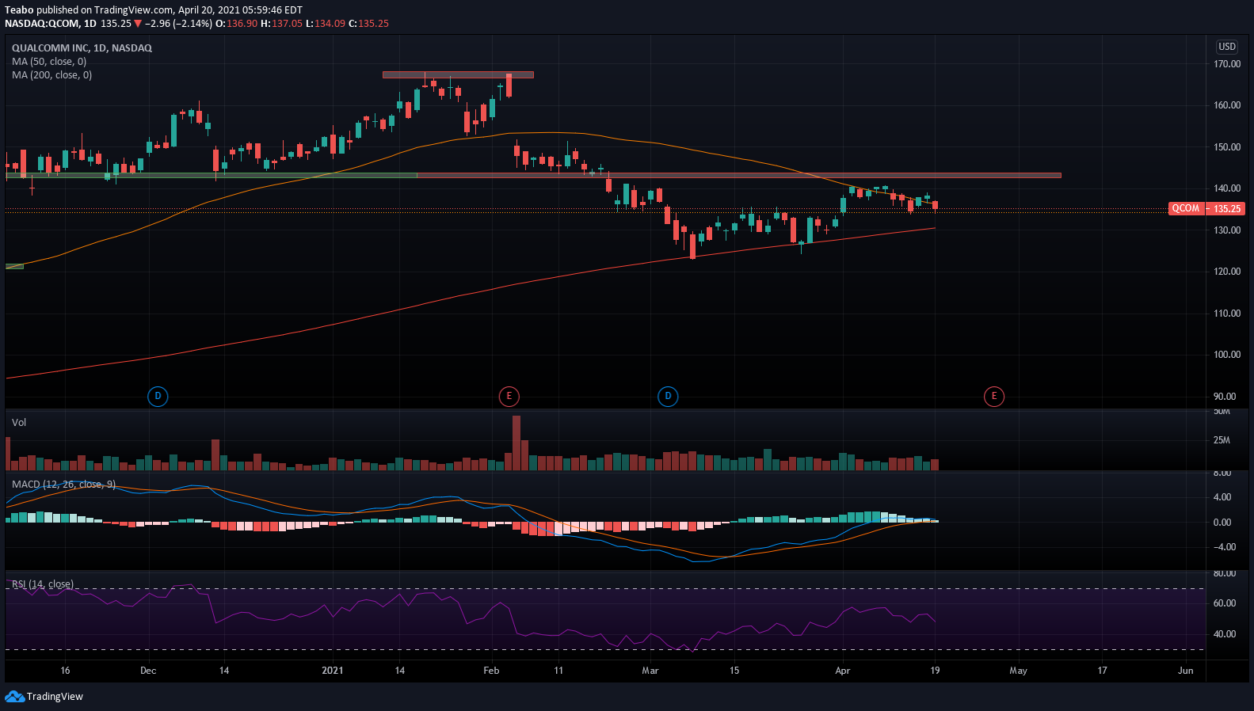Click the Vol indicator label
Viewport: 1254px width, 711px height.
point(19,423)
